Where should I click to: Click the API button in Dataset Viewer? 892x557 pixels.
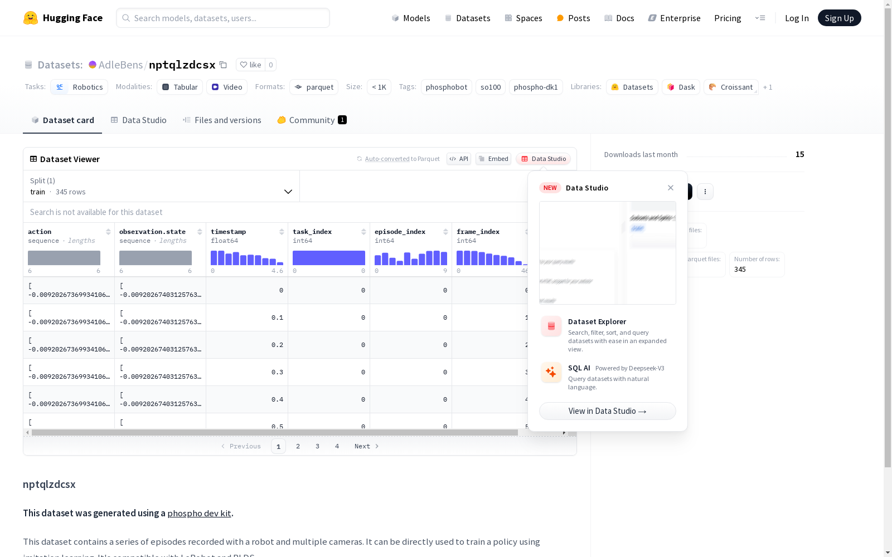[x=459, y=159]
